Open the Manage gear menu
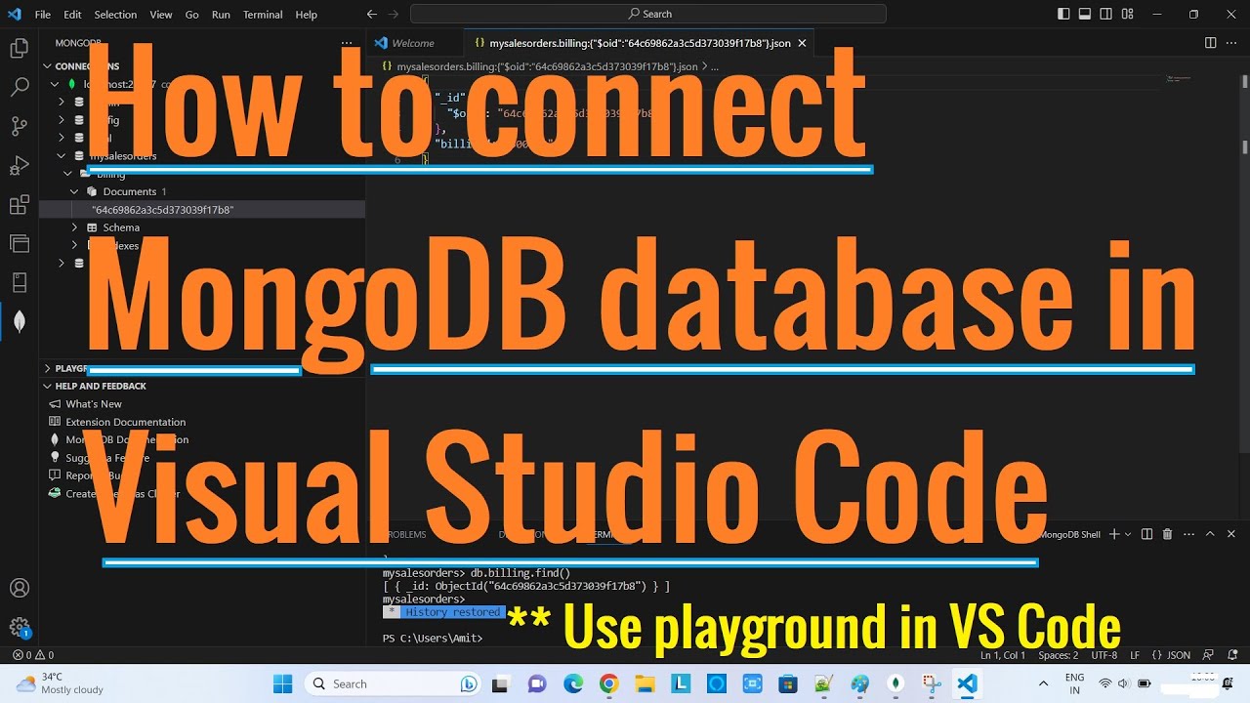 (x=19, y=627)
